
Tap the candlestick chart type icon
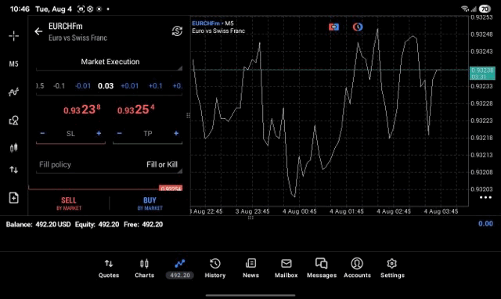coord(14,148)
